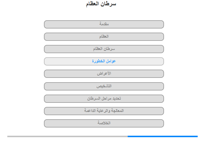
Task: Open the Symptoms topic below risk factors
Action: click(104, 74)
